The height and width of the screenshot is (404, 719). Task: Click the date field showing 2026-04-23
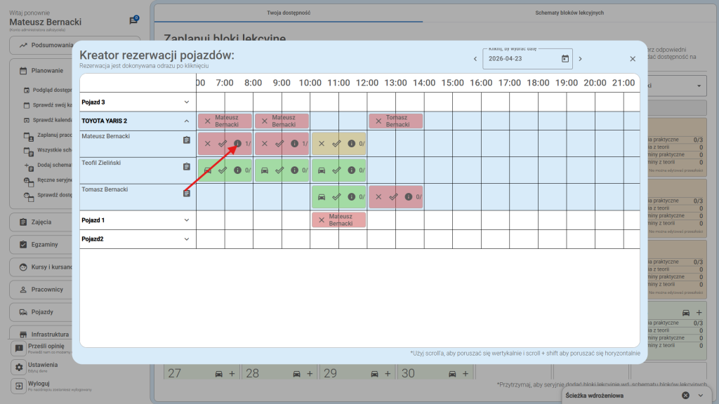520,59
